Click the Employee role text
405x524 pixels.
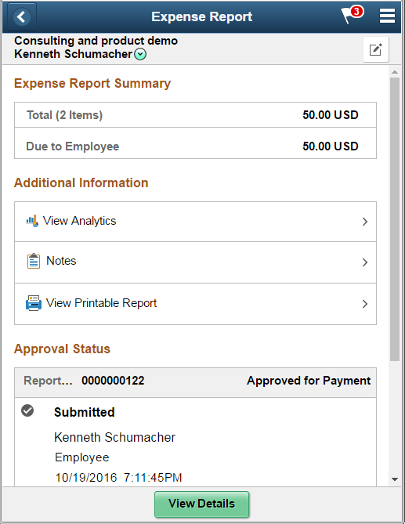point(82,457)
